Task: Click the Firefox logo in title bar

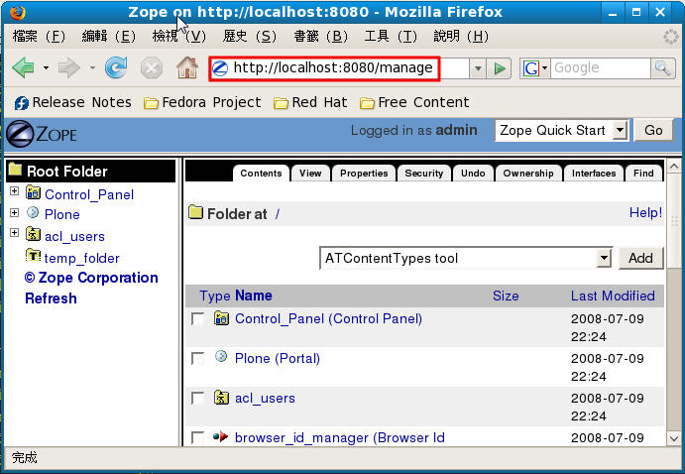Action: point(18,12)
